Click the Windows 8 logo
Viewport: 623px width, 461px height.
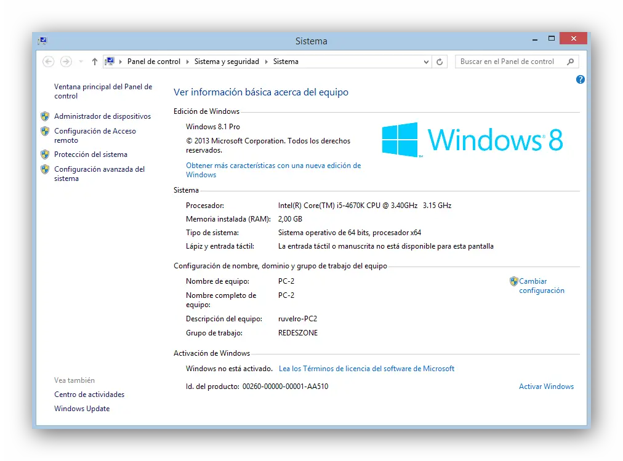click(x=472, y=140)
